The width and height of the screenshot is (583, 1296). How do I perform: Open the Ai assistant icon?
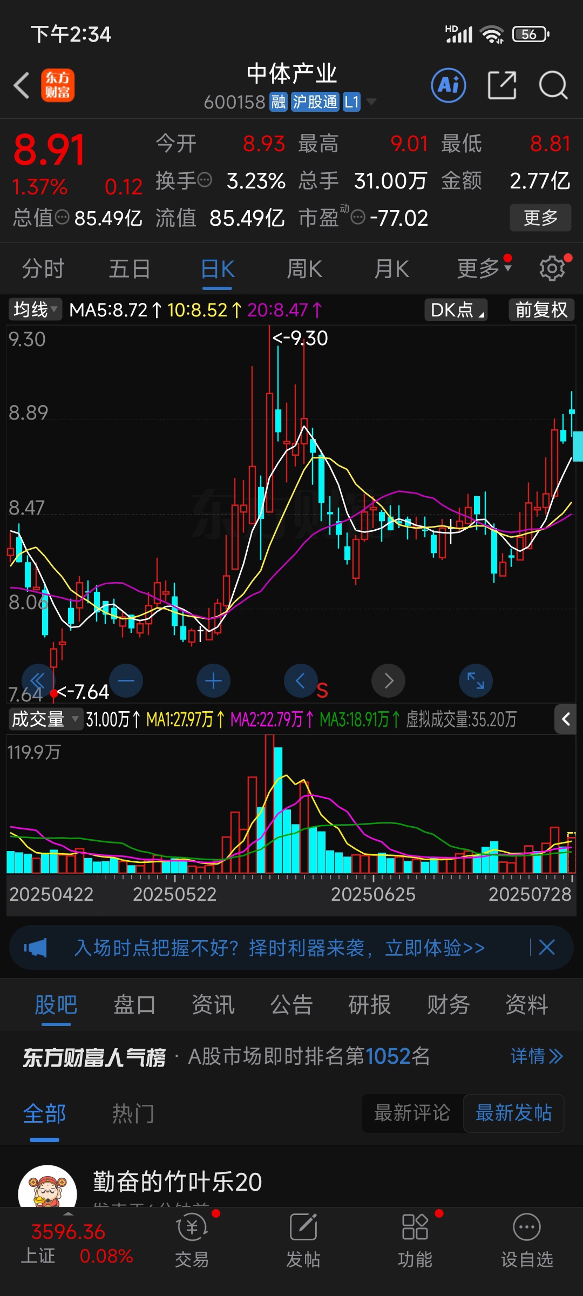click(x=449, y=85)
